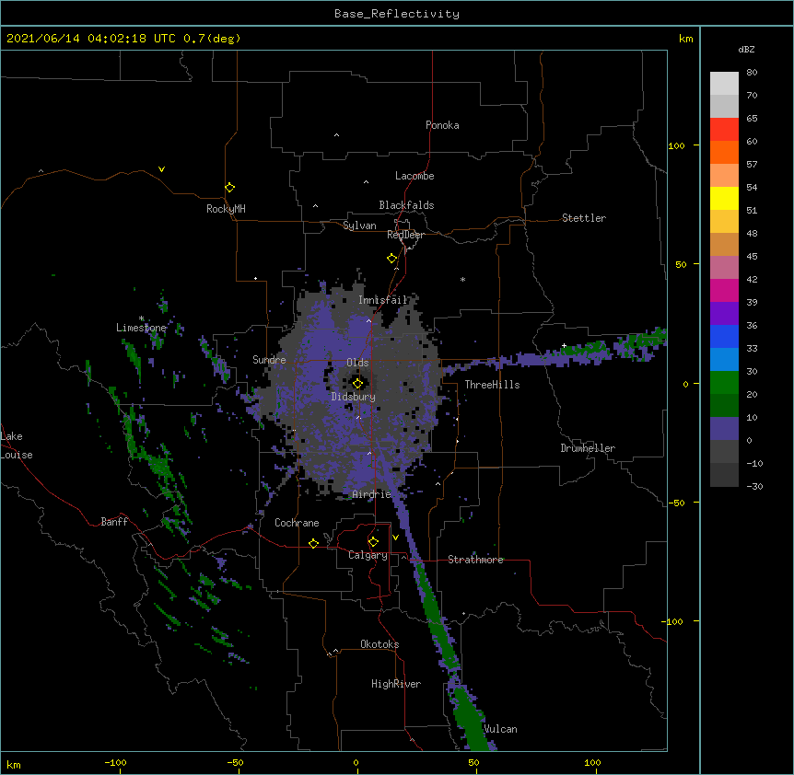
Task: Click the Blackfalds town label
Action: pyautogui.click(x=406, y=205)
